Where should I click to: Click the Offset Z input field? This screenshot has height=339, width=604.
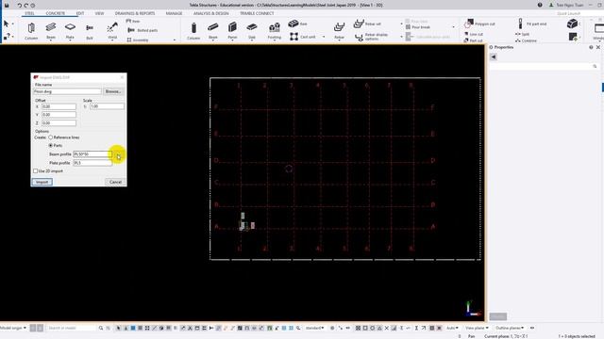(x=59, y=123)
